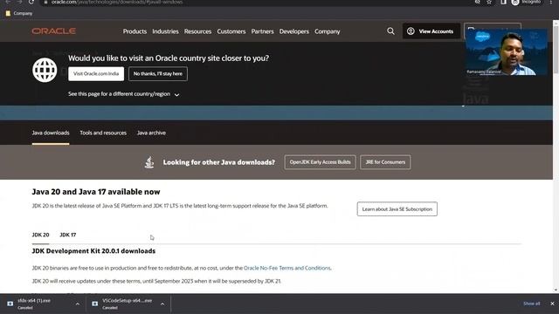
Task: Click the scrollbar down arrow
Action: [x=556, y=290]
